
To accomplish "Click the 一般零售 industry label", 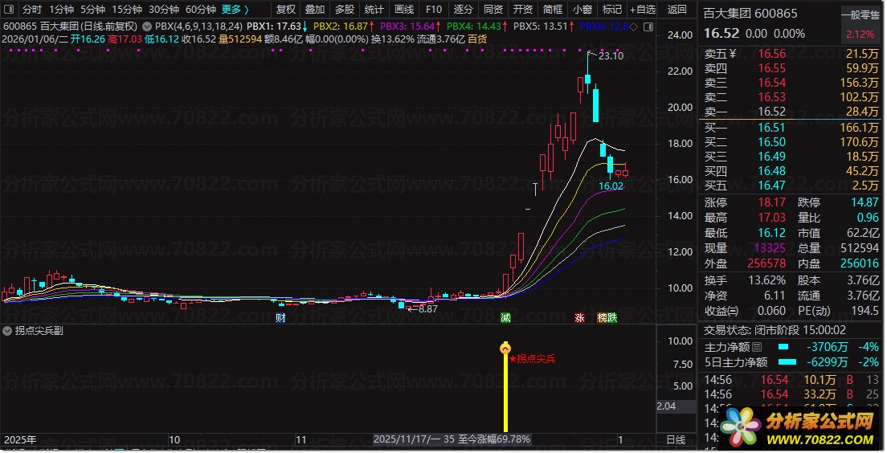I will tap(860, 15).
